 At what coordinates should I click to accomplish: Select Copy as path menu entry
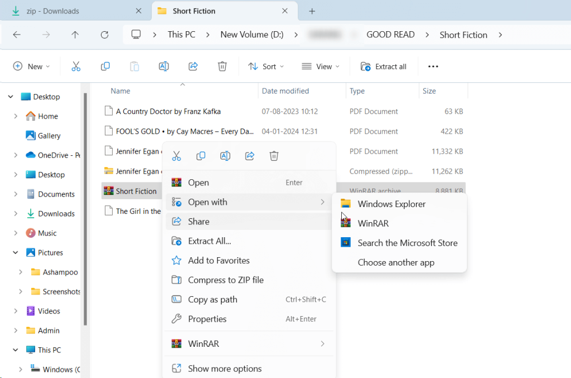[x=212, y=300]
